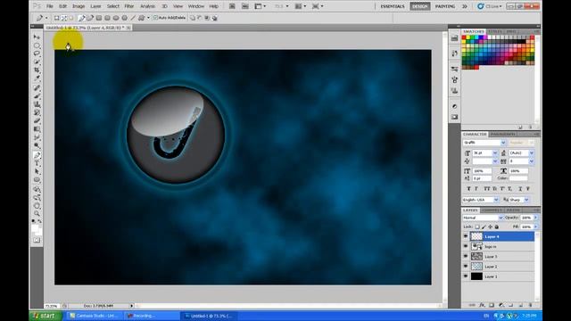Select the Lasso tool
This screenshot has height=321, width=571.
coord(37,53)
